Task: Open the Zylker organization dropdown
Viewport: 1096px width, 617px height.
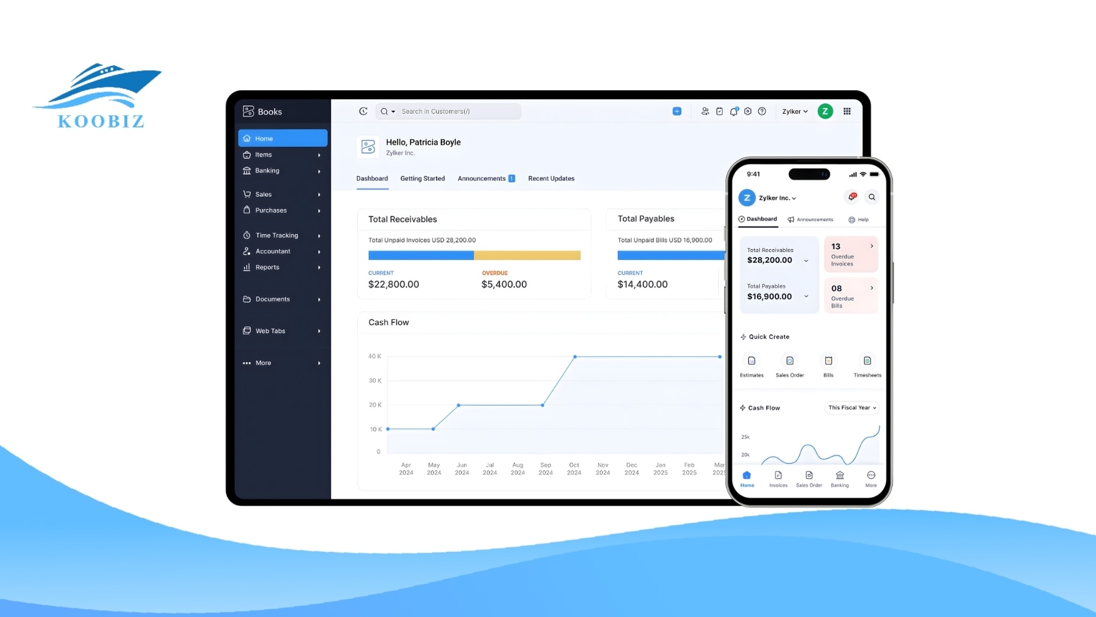Action: pyautogui.click(x=795, y=111)
